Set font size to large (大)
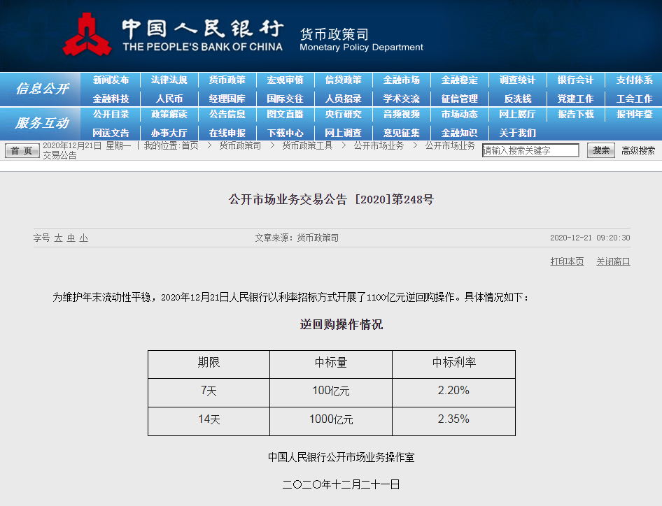 59,238
